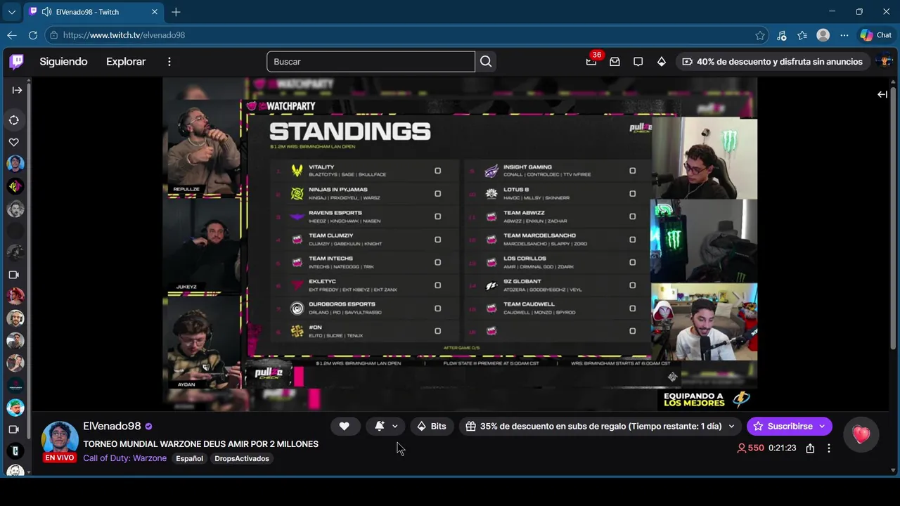Screen dimensions: 900x506
Task: Open the circular icon below sidebar expand arrow
Action: click(x=14, y=120)
